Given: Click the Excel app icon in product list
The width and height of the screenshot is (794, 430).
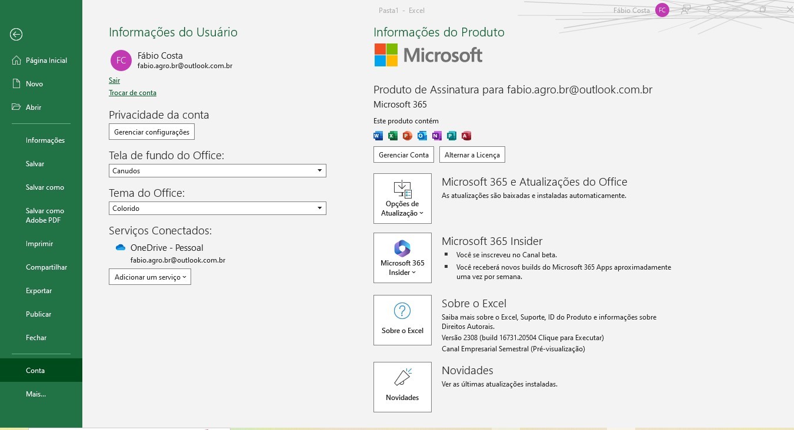Looking at the screenshot, I should 393,136.
